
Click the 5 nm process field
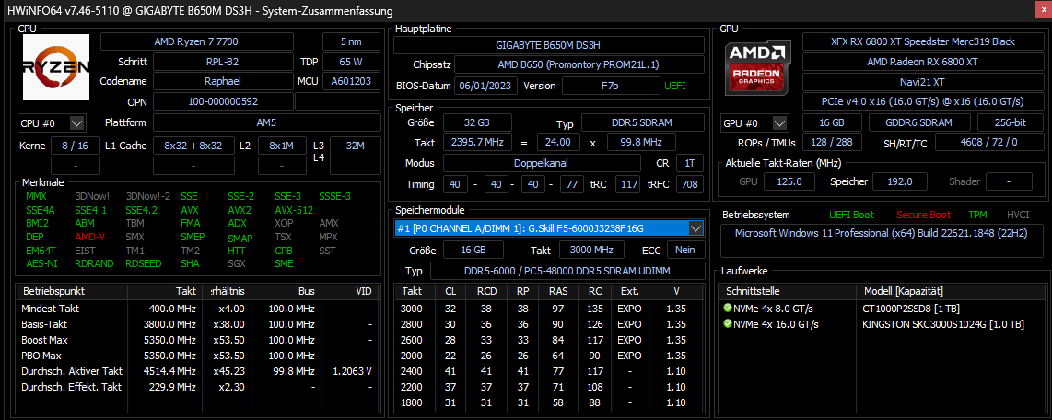[352, 41]
